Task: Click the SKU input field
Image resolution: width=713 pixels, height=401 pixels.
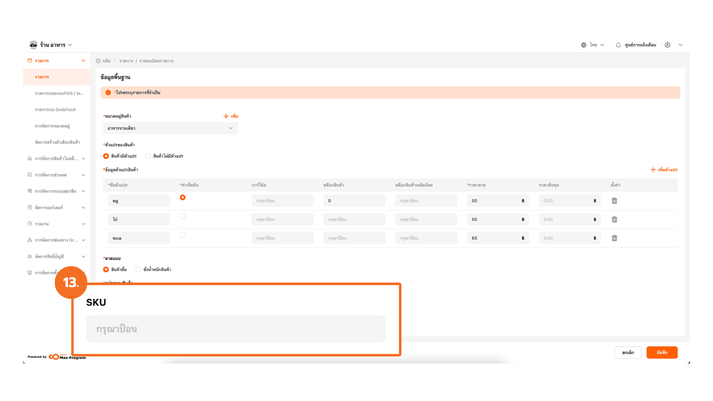Action: [236, 329]
